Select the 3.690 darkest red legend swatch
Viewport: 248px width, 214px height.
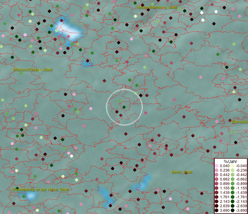[217, 210]
